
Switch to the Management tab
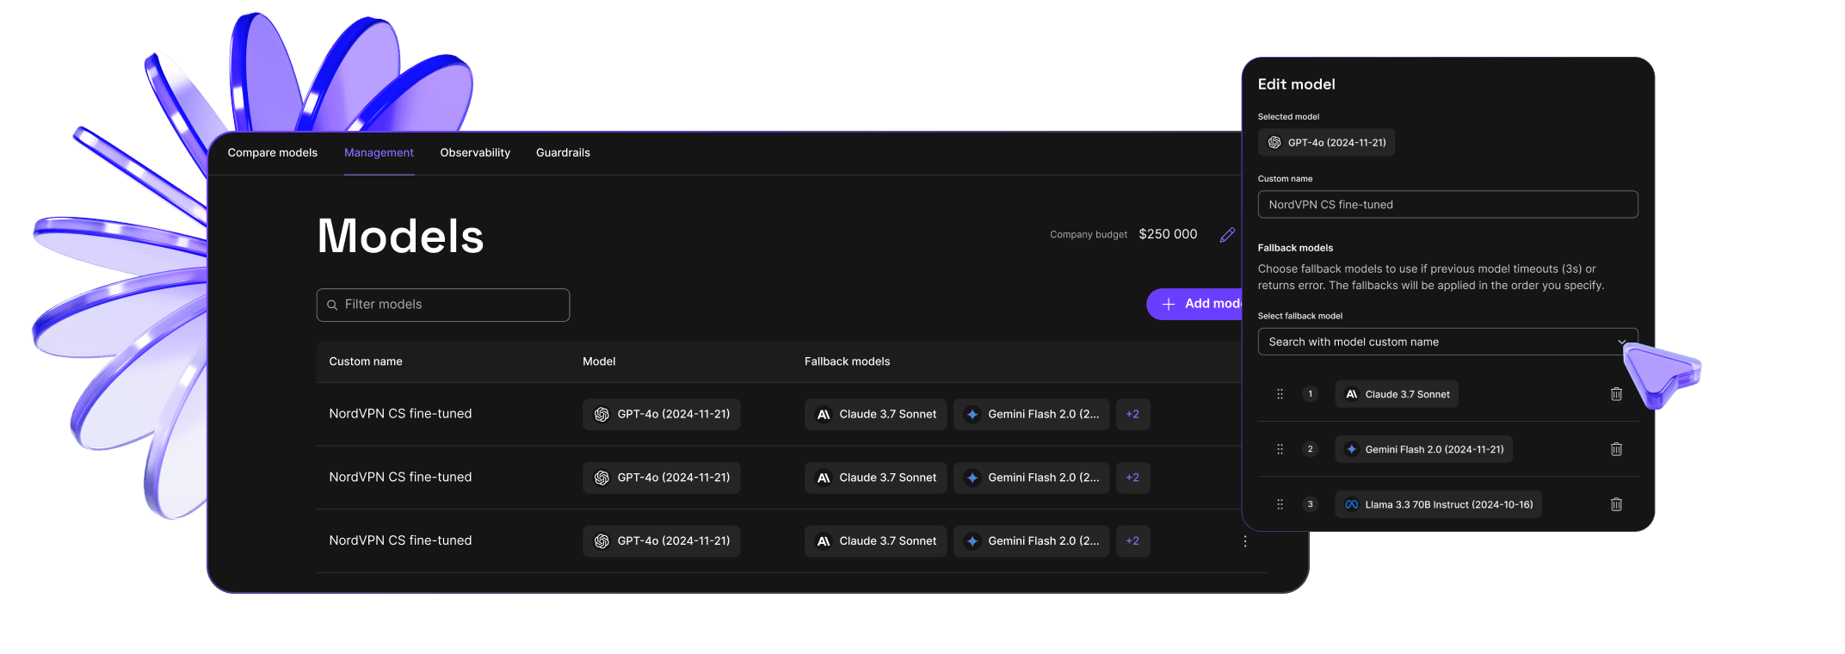[x=379, y=152]
